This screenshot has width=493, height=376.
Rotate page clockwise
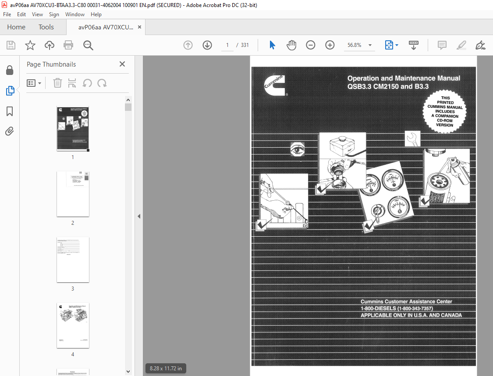coord(102,83)
